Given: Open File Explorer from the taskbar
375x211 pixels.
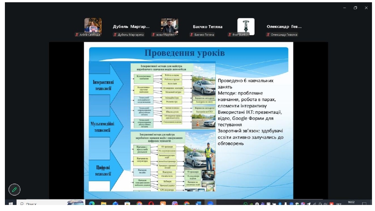Looking at the screenshot, I should coord(104,203).
